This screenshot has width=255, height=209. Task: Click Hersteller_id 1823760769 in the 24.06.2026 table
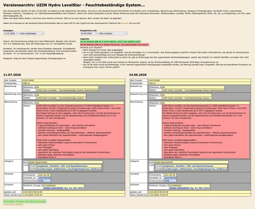coord(170,178)
